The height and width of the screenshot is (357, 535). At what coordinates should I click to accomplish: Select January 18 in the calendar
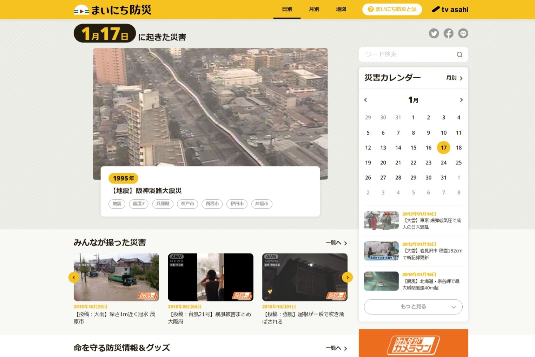tap(459, 148)
